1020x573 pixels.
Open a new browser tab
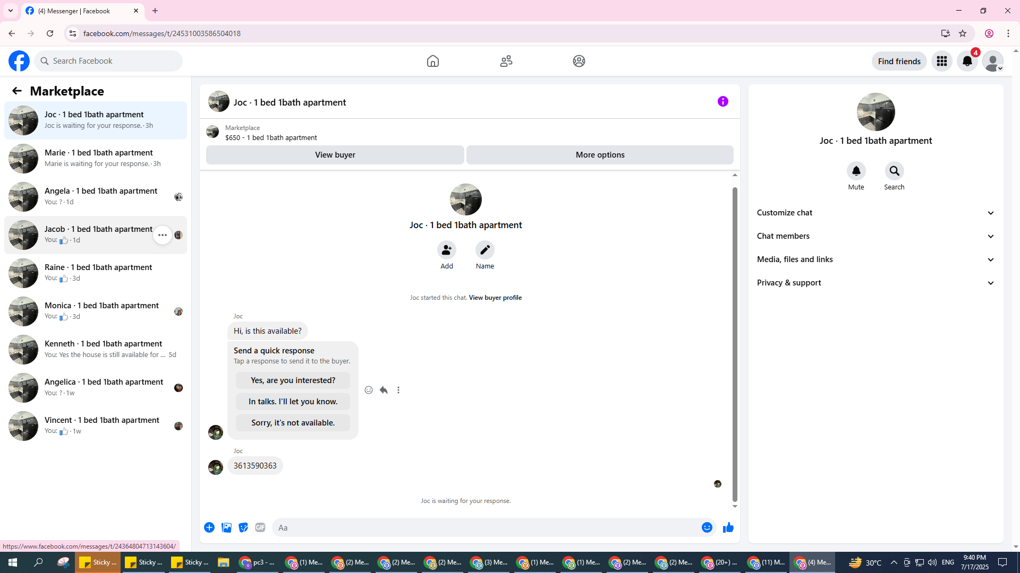click(x=155, y=11)
